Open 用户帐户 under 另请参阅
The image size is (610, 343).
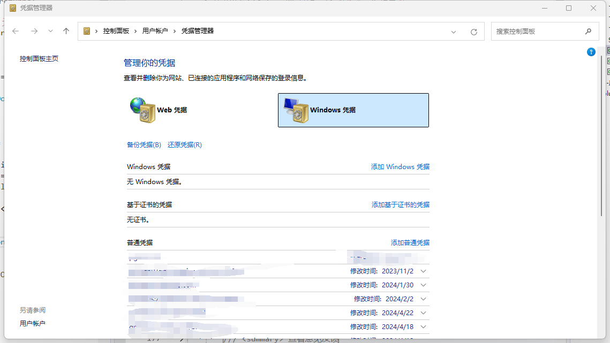click(32, 324)
